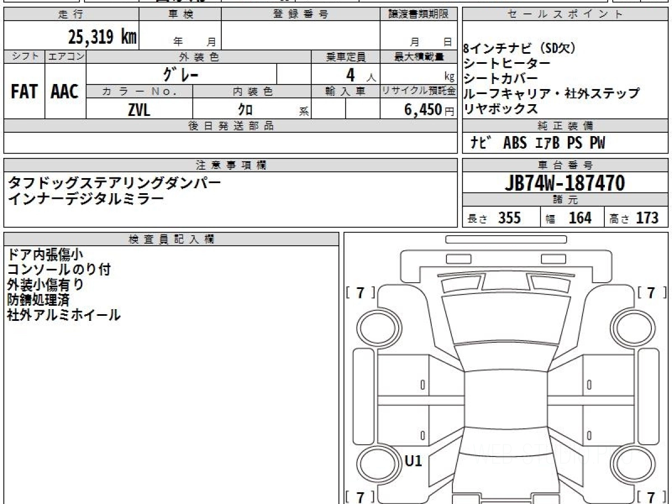
Task: Click the インナーデジタルミラー note
Action: pos(86,199)
